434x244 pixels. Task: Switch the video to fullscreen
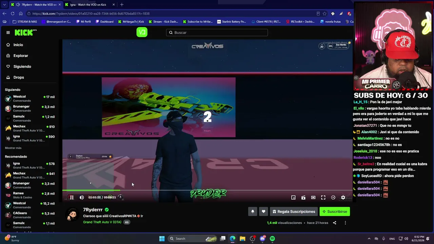tap(323, 198)
